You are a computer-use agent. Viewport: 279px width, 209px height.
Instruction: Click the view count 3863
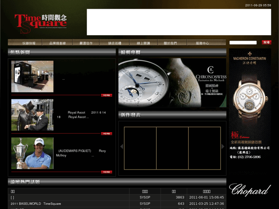point(180,197)
